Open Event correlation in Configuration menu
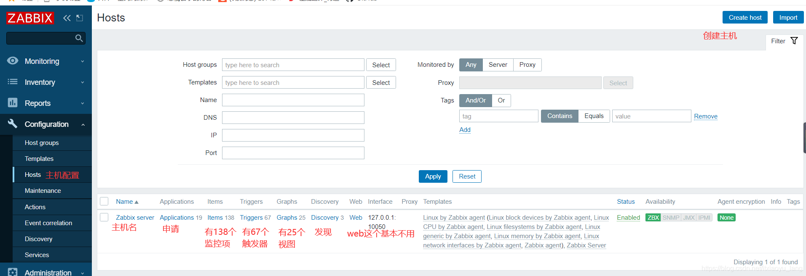Image resolution: width=806 pixels, height=276 pixels. pos(52,223)
